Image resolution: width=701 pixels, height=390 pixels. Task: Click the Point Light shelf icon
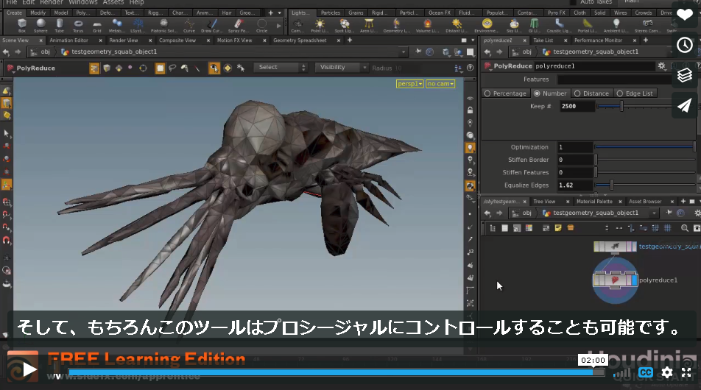point(320,25)
